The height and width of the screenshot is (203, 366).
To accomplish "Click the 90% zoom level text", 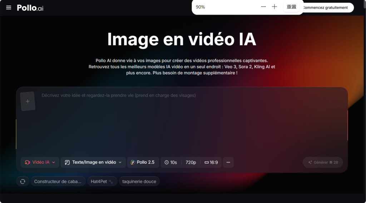I will [200, 7].
